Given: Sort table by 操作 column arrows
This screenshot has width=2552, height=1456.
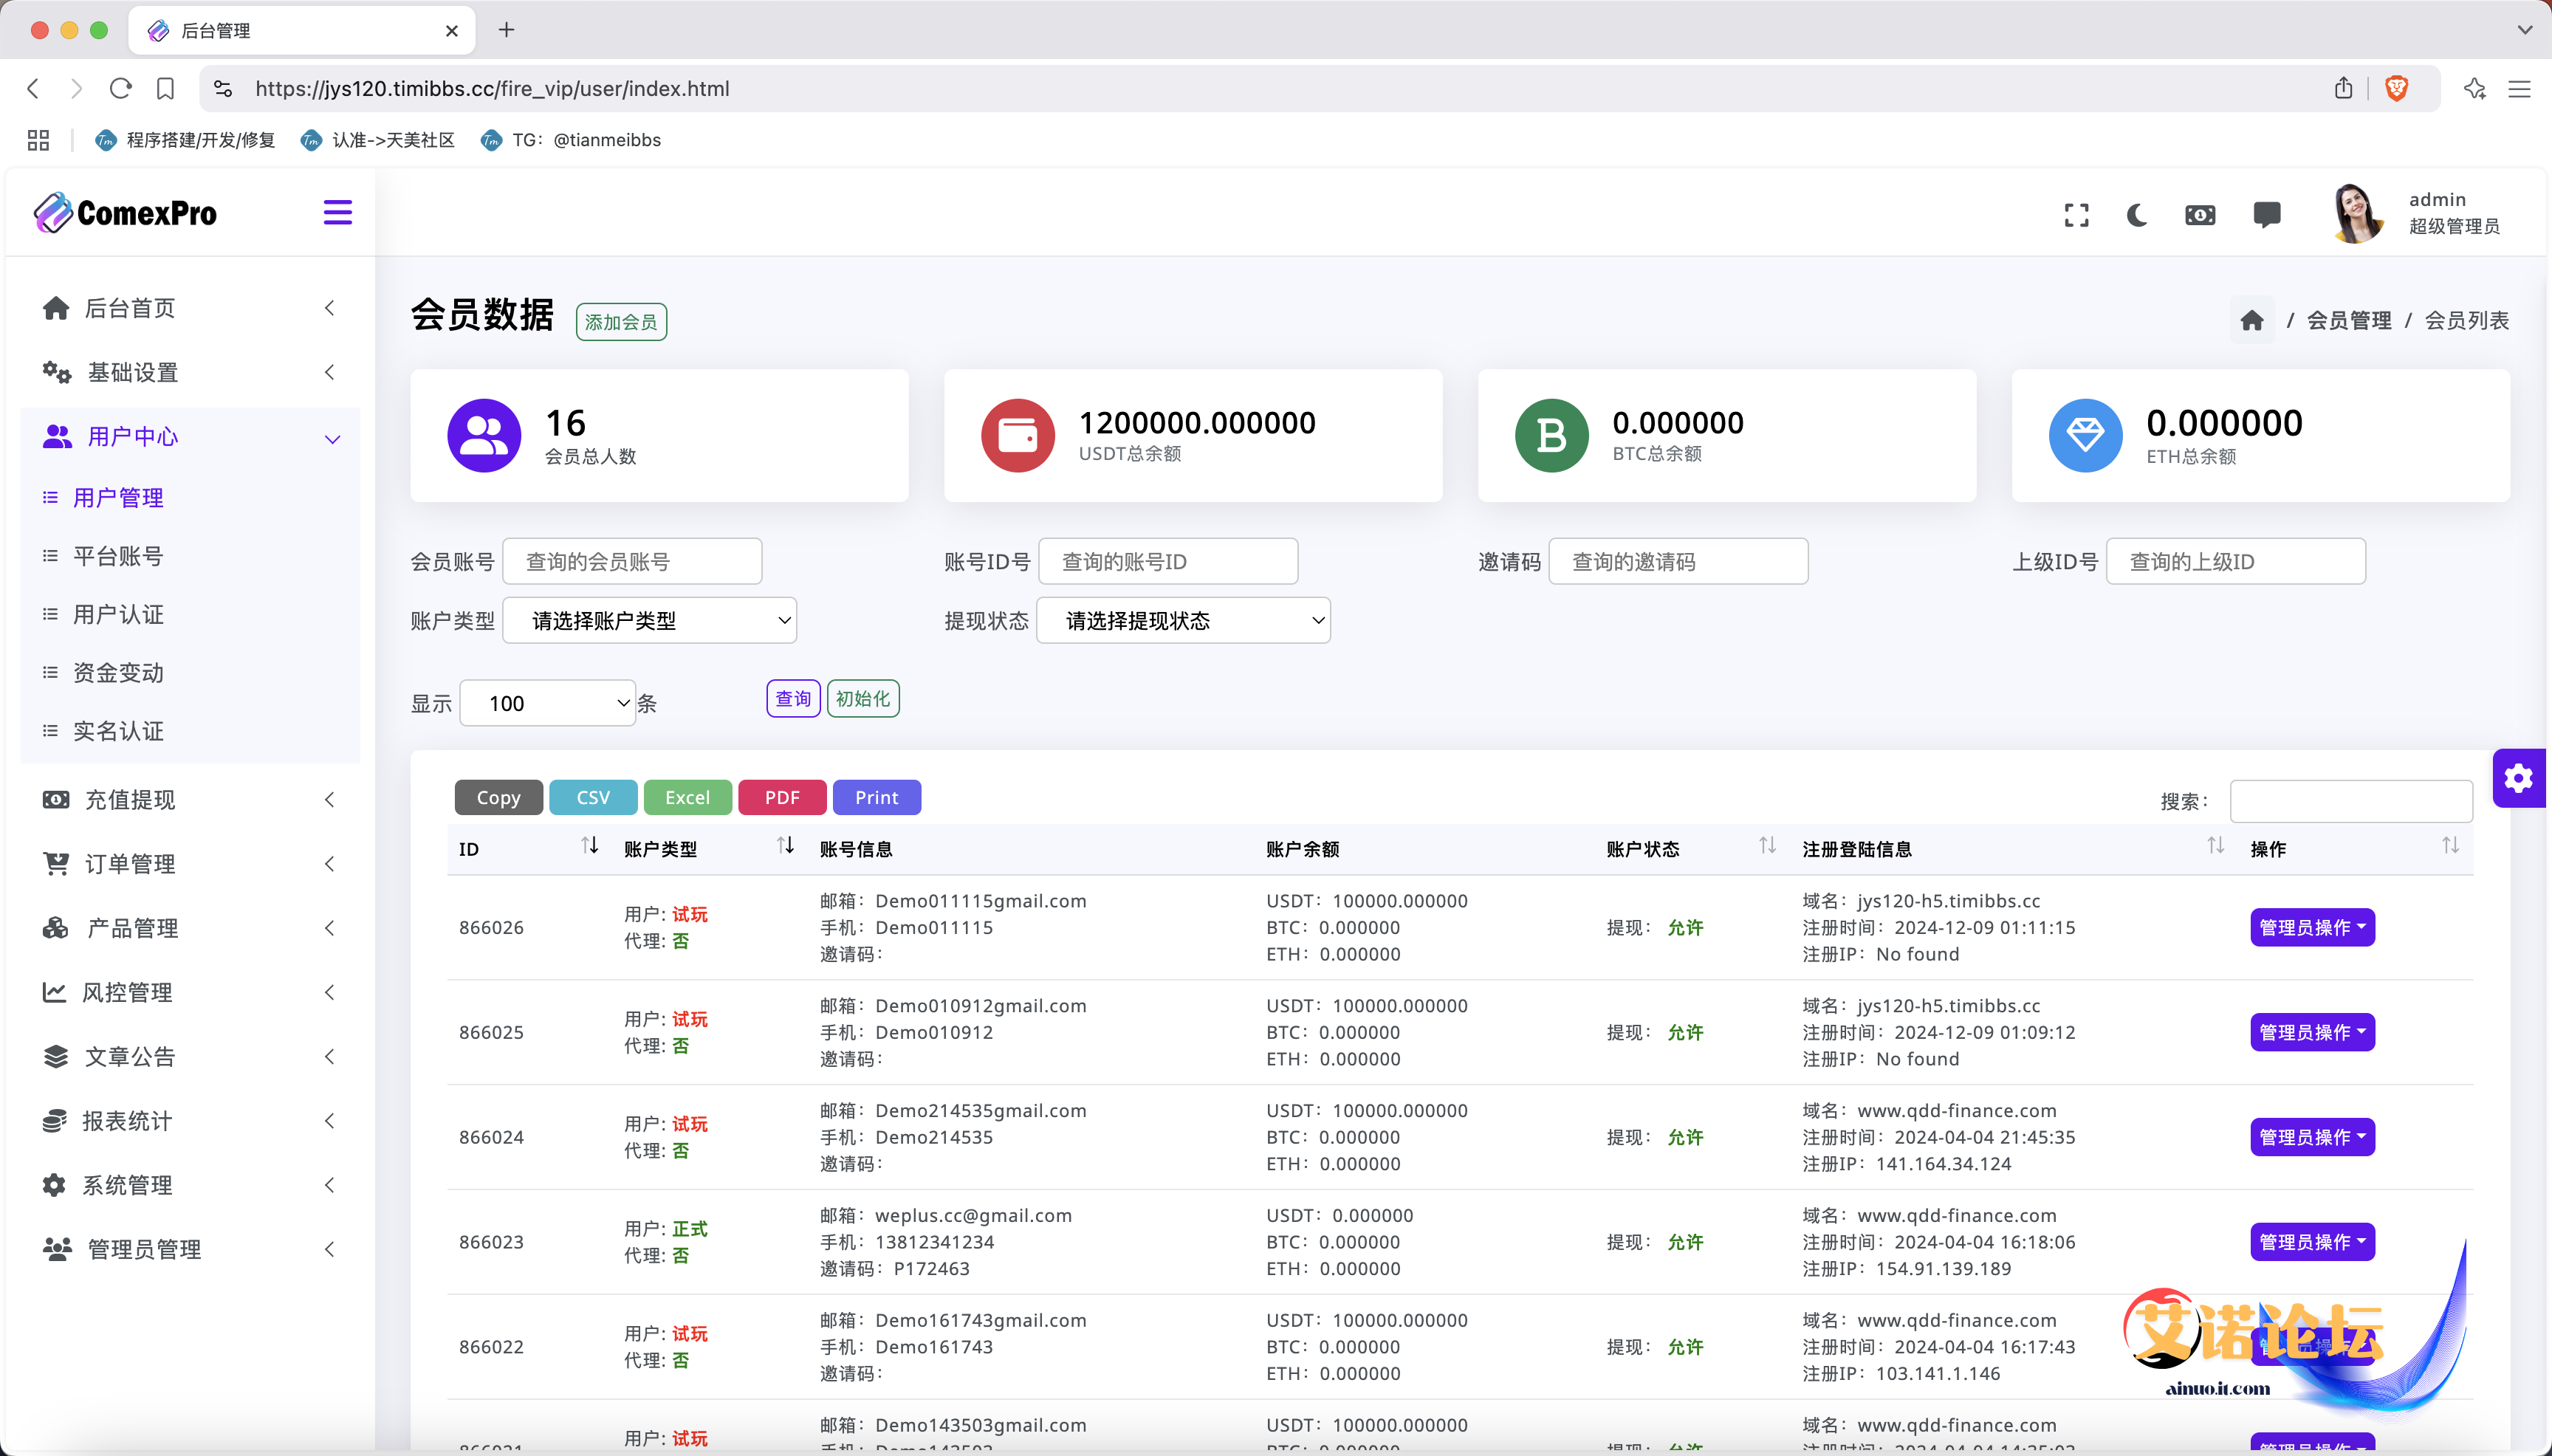Looking at the screenshot, I should (x=2450, y=846).
